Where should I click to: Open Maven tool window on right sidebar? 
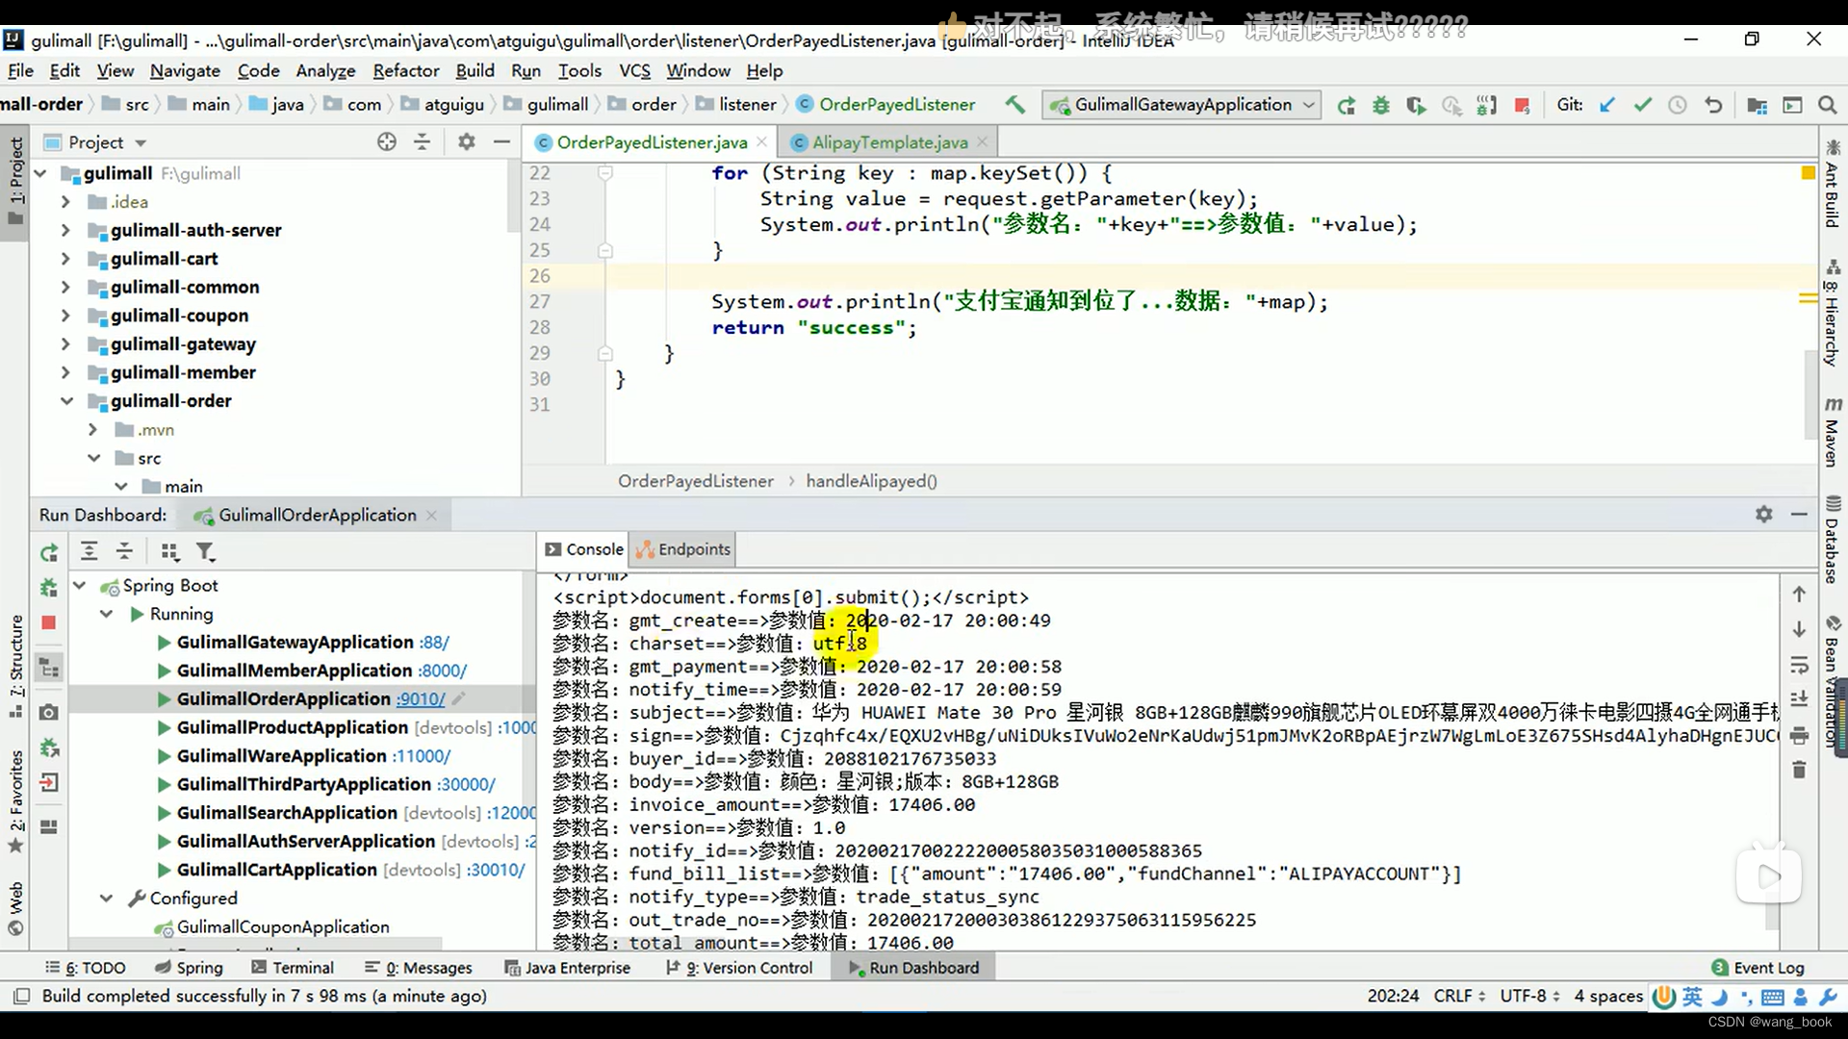[x=1833, y=432]
